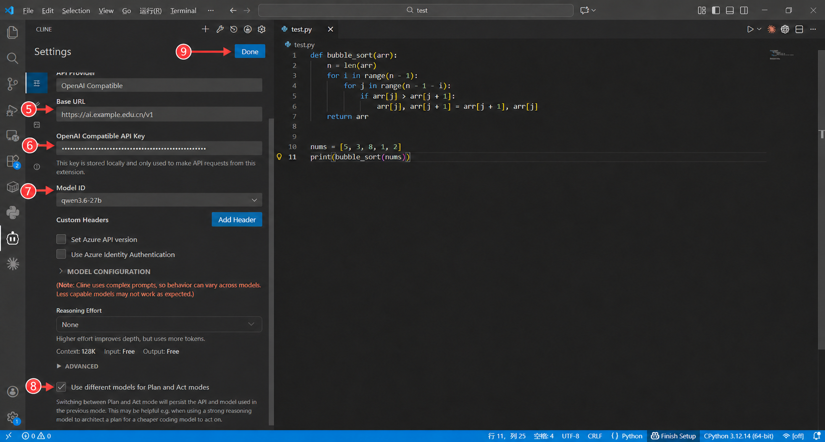Open Cline account icon
The height and width of the screenshot is (442, 825).
(x=248, y=29)
